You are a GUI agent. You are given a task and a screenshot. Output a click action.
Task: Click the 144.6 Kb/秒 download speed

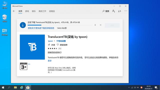(x=62, y=28)
